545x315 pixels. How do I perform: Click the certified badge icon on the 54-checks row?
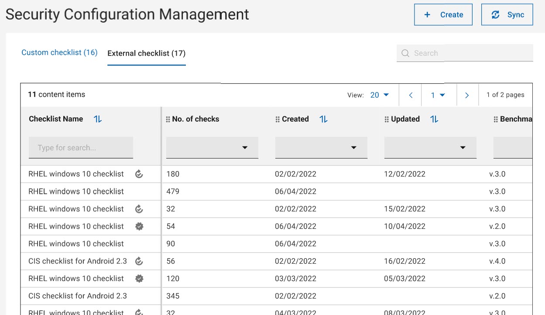[139, 226]
